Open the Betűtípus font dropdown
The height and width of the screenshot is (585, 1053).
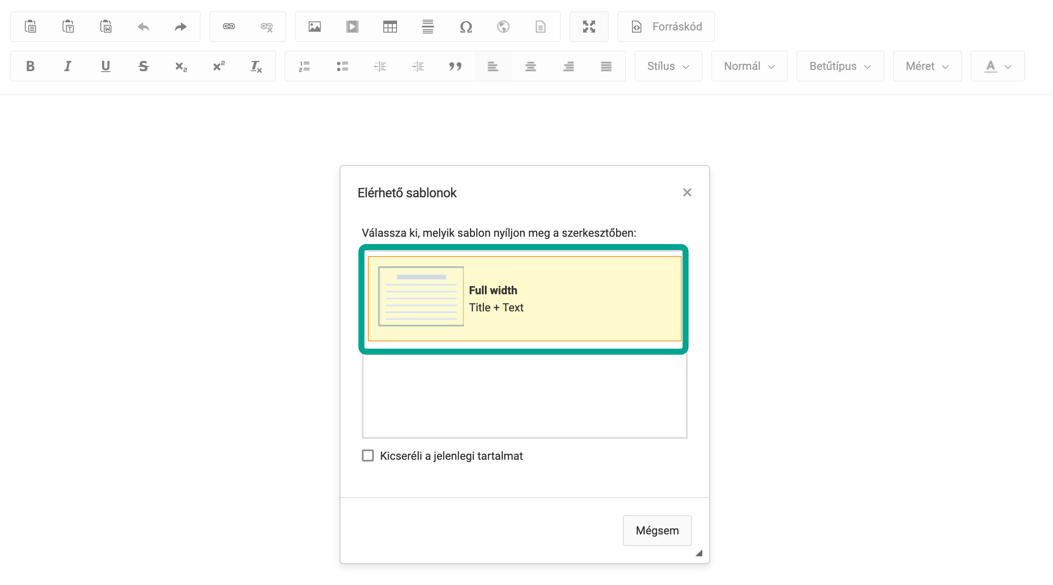(840, 66)
